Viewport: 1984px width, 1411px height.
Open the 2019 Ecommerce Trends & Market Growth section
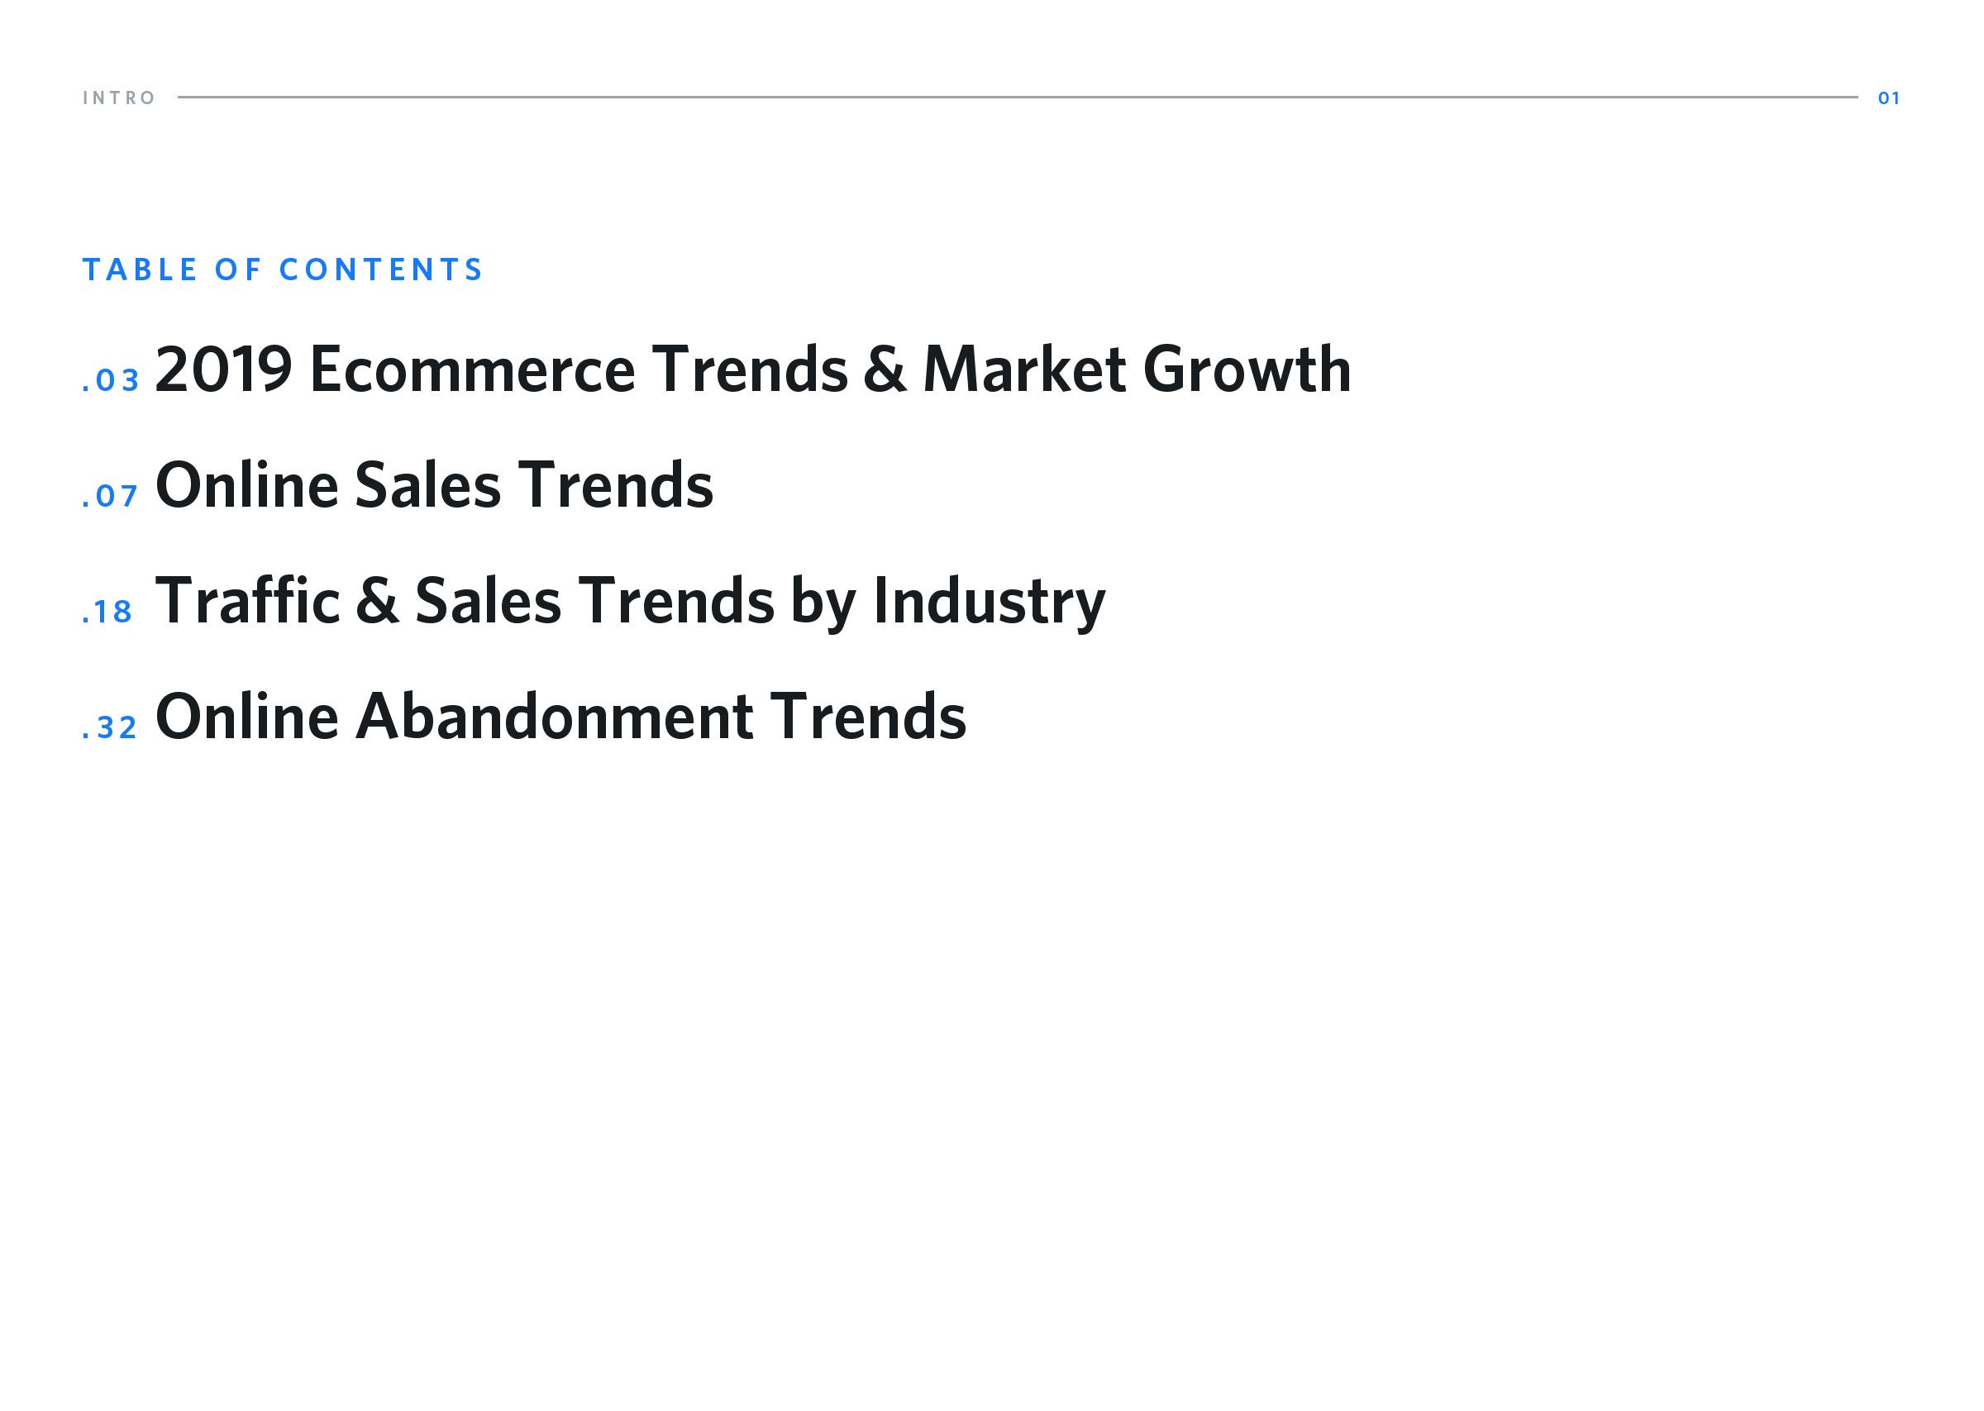tap(751, 369)
